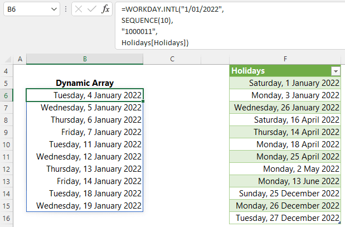
Task: Select column C header
Action: click(x=172, y=59)
